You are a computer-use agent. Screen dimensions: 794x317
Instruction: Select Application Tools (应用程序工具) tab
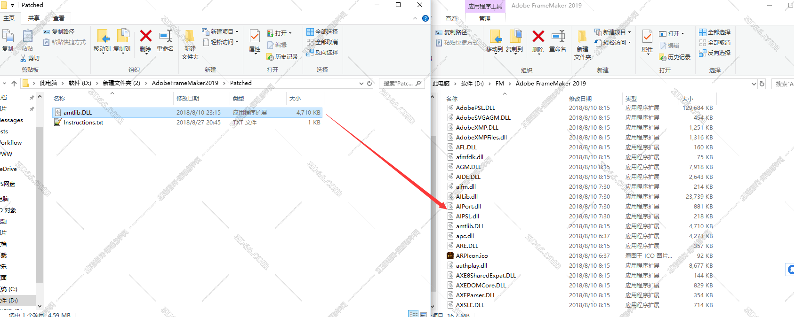pyautogui.click(x=485, y=6)
